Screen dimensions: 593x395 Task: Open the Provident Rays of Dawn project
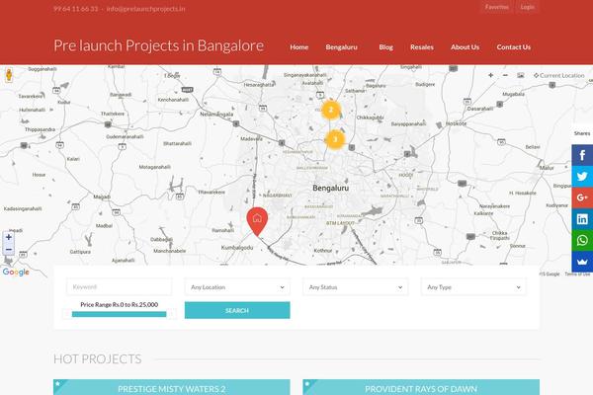[x=421, y=388]
